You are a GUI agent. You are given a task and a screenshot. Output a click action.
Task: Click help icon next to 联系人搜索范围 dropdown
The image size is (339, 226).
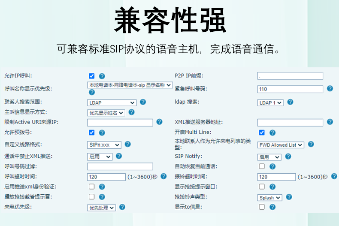[143, 102]
